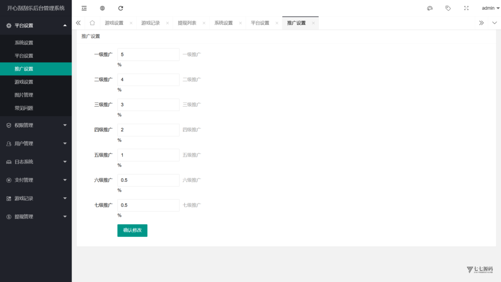Click the refresh page icon
The height and width of the screenshot is (282, 501).
120,8
